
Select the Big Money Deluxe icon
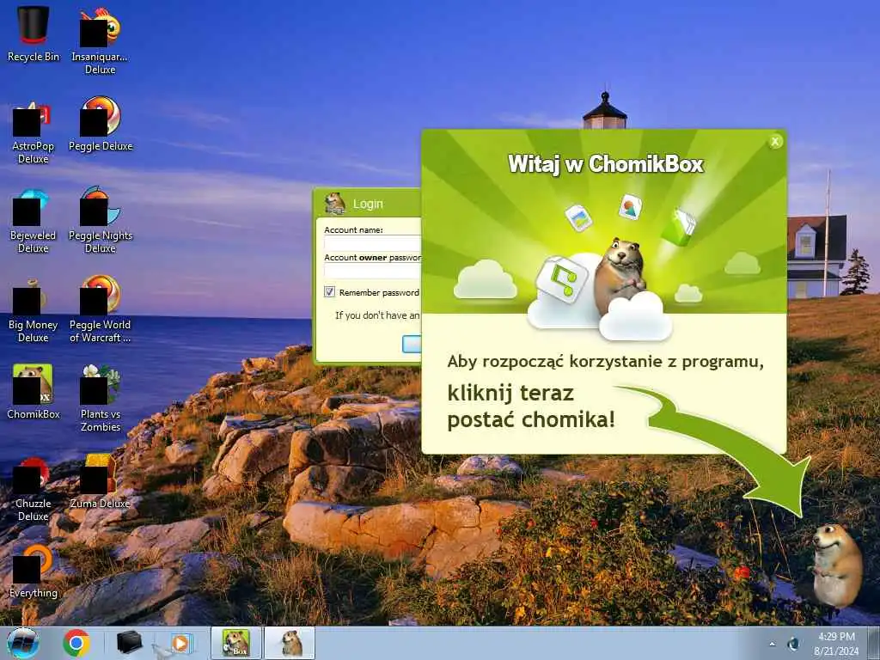[x=34, y=310]
